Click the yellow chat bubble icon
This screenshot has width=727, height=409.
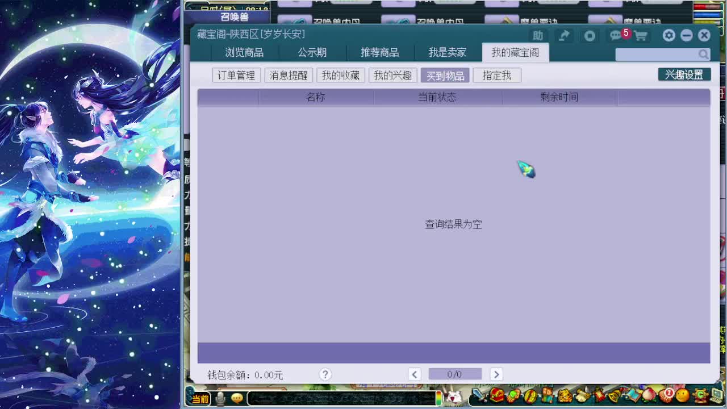[237, 398]
